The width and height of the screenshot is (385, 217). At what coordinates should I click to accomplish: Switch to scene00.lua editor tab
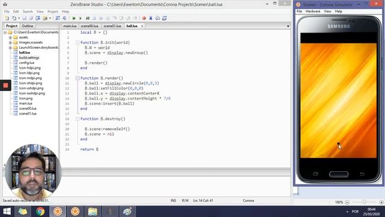pyautogui.click(x=90, y=26)
